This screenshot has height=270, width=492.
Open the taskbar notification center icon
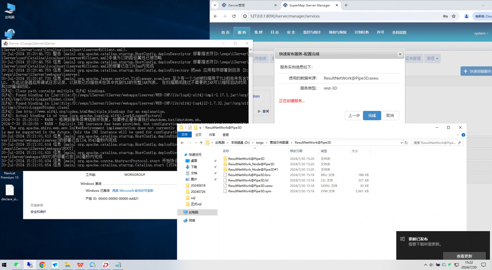coord(483,265)
